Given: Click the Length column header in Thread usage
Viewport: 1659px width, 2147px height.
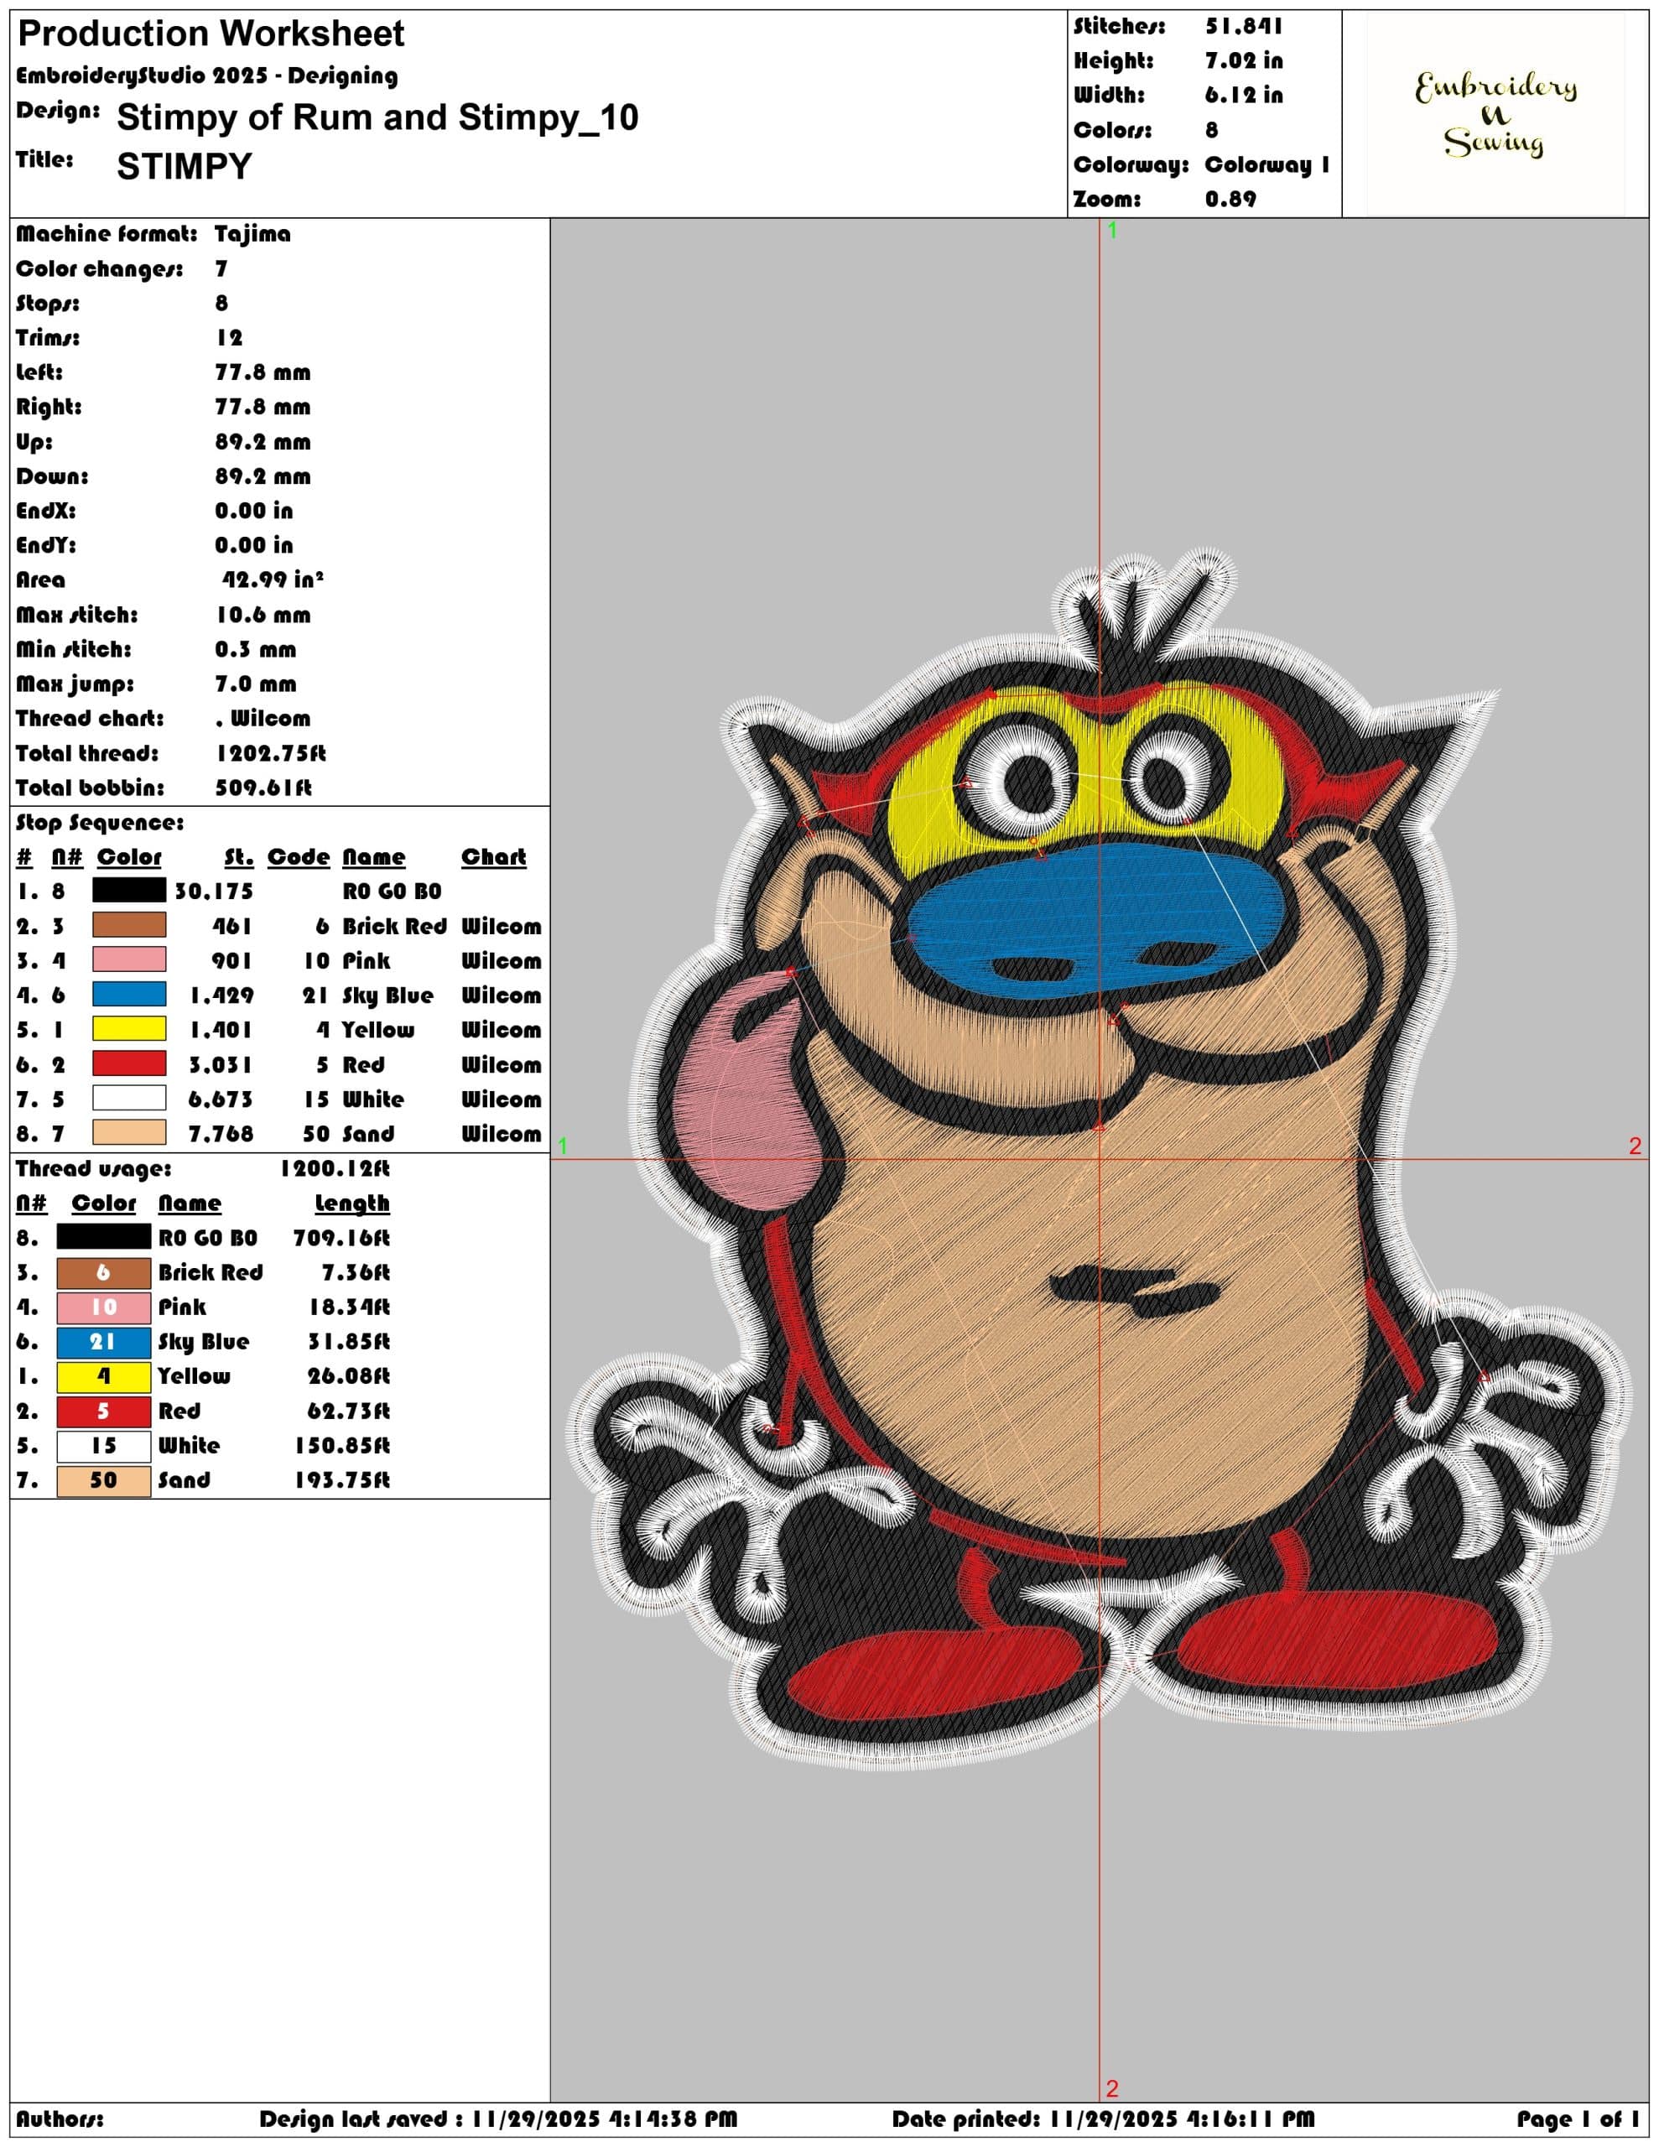Looking at the screenshot, I should click(352, 1203).
